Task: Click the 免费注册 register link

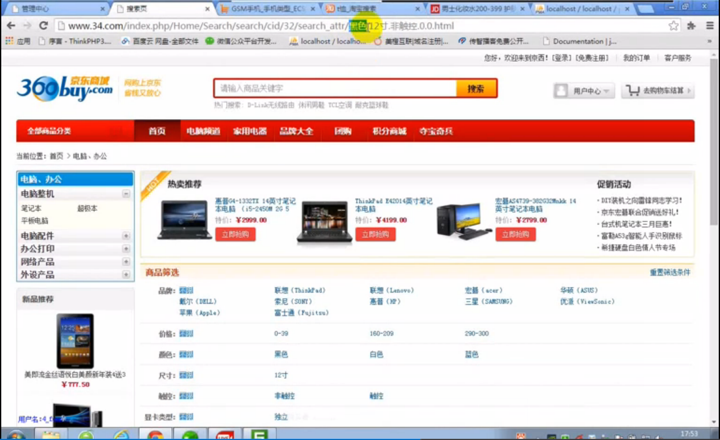Action: [592, 58]
